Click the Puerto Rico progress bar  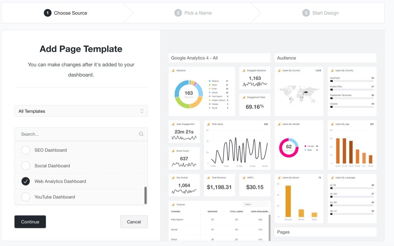[x=352, y=89]
